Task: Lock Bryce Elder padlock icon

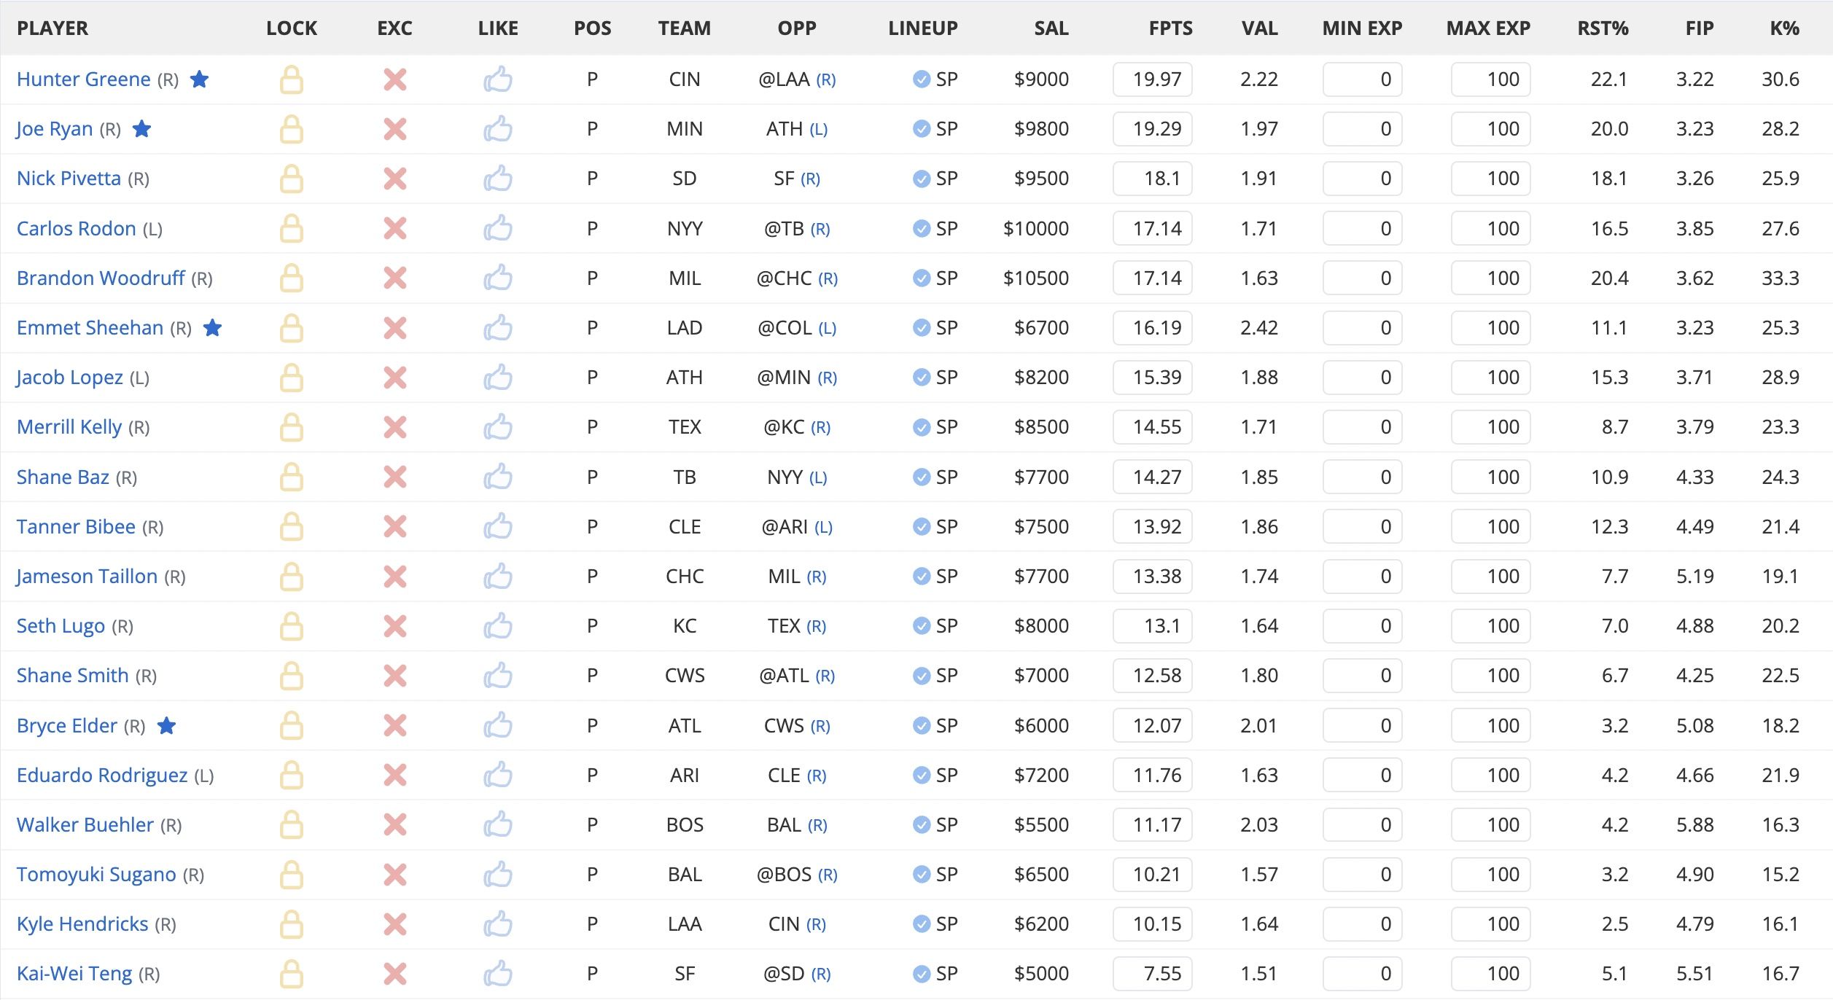Action: tap(292, 726)
